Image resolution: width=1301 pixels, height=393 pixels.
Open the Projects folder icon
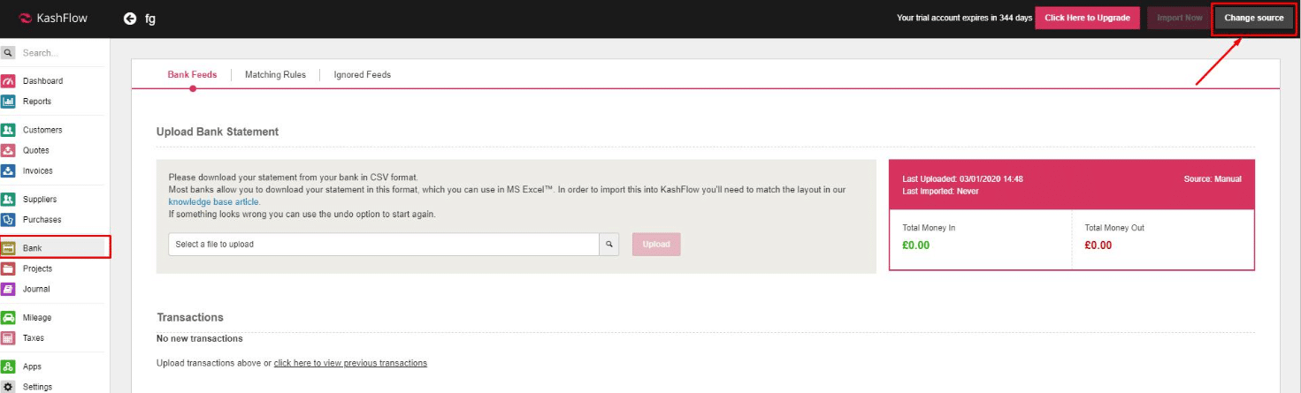pyautogui.click(x=9, y=268)
